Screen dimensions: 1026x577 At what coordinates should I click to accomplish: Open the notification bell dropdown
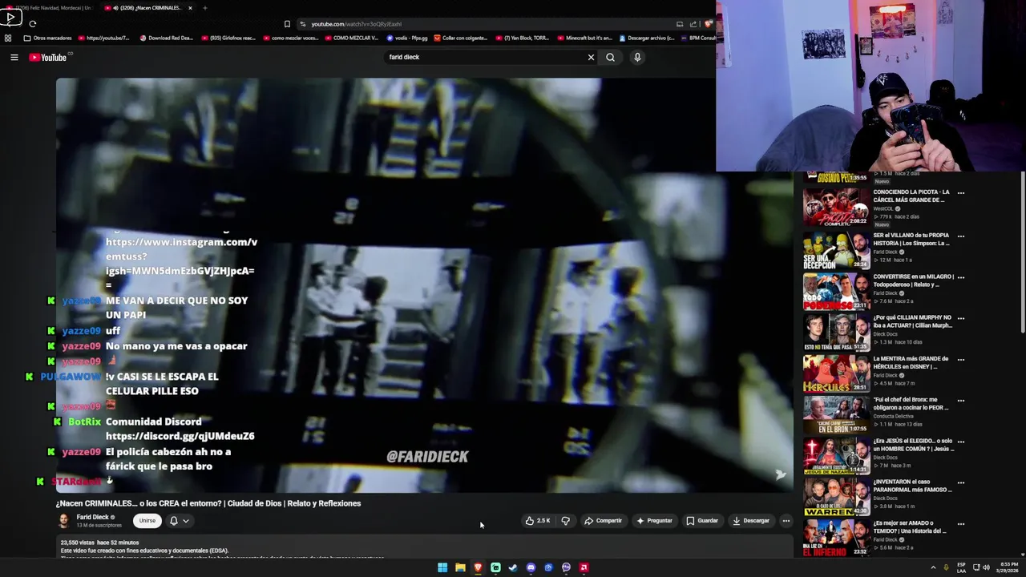(x=179, y=521)
